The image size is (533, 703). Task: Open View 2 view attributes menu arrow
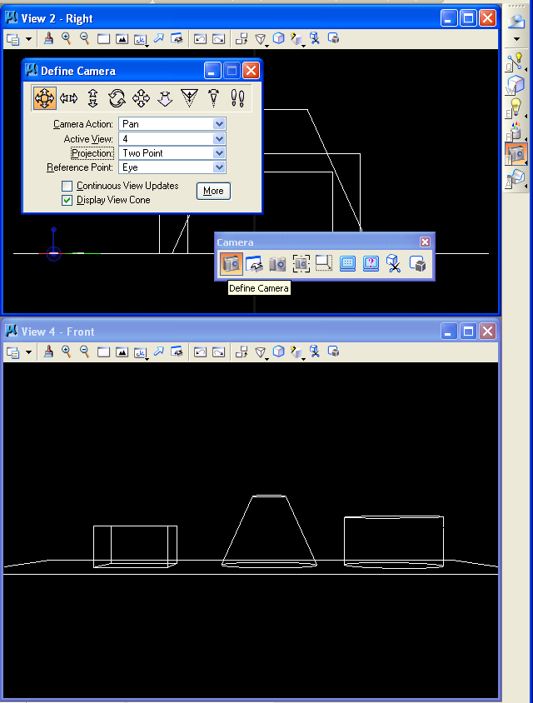[28, 39]
